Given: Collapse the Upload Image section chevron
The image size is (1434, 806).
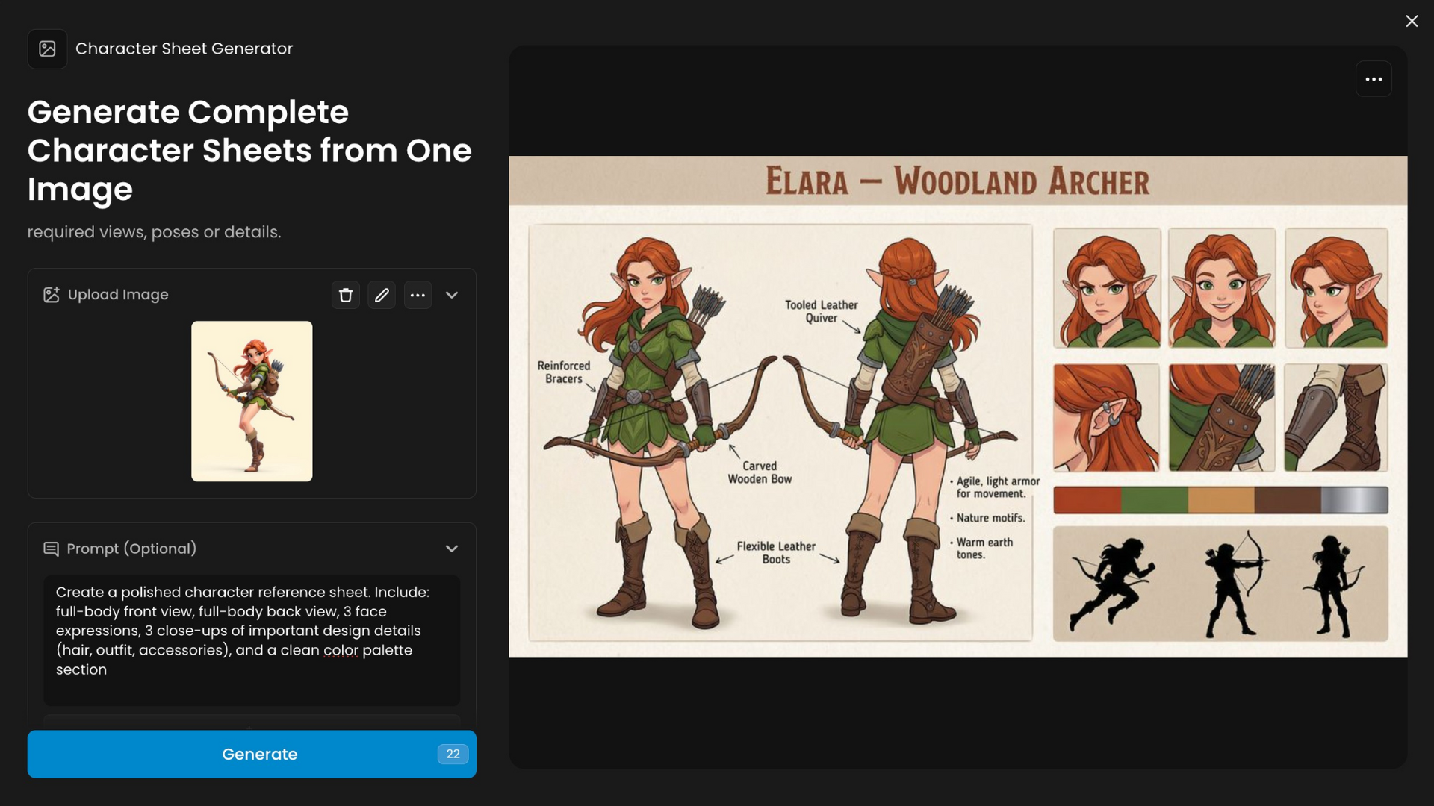Looking at the screenshot, I should tap(452, 295).
